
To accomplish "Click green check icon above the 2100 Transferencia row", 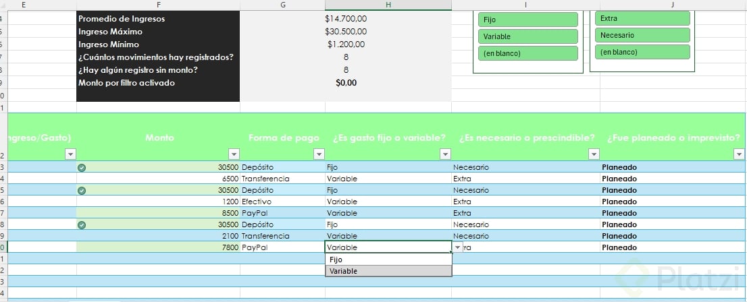I will pyautogui.click(x=82, y=224).
